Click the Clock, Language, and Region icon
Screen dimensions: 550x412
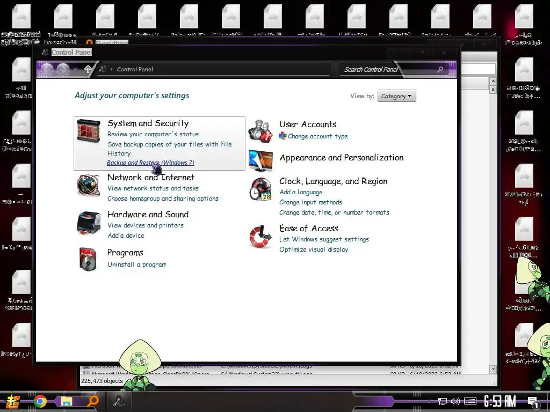pos(260,189)
